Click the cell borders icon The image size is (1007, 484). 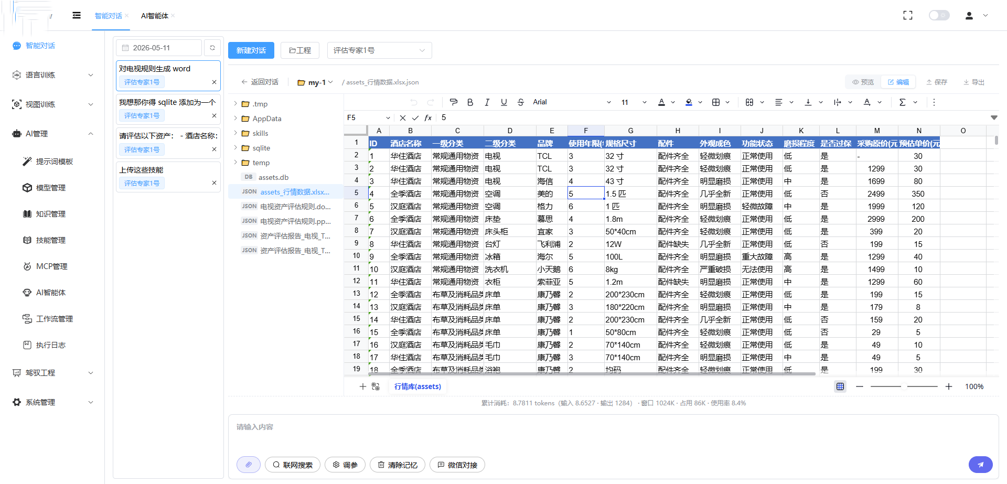716,102
